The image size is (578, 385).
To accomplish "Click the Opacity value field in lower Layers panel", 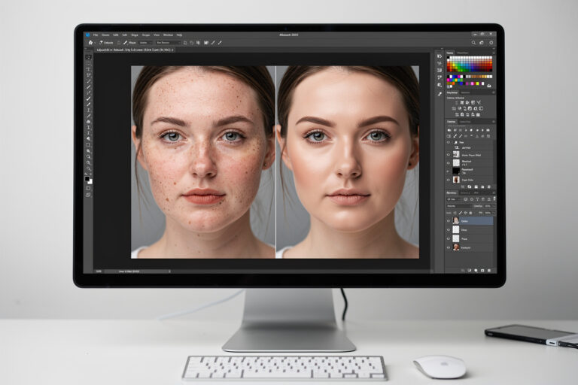I will pos(488,206).
